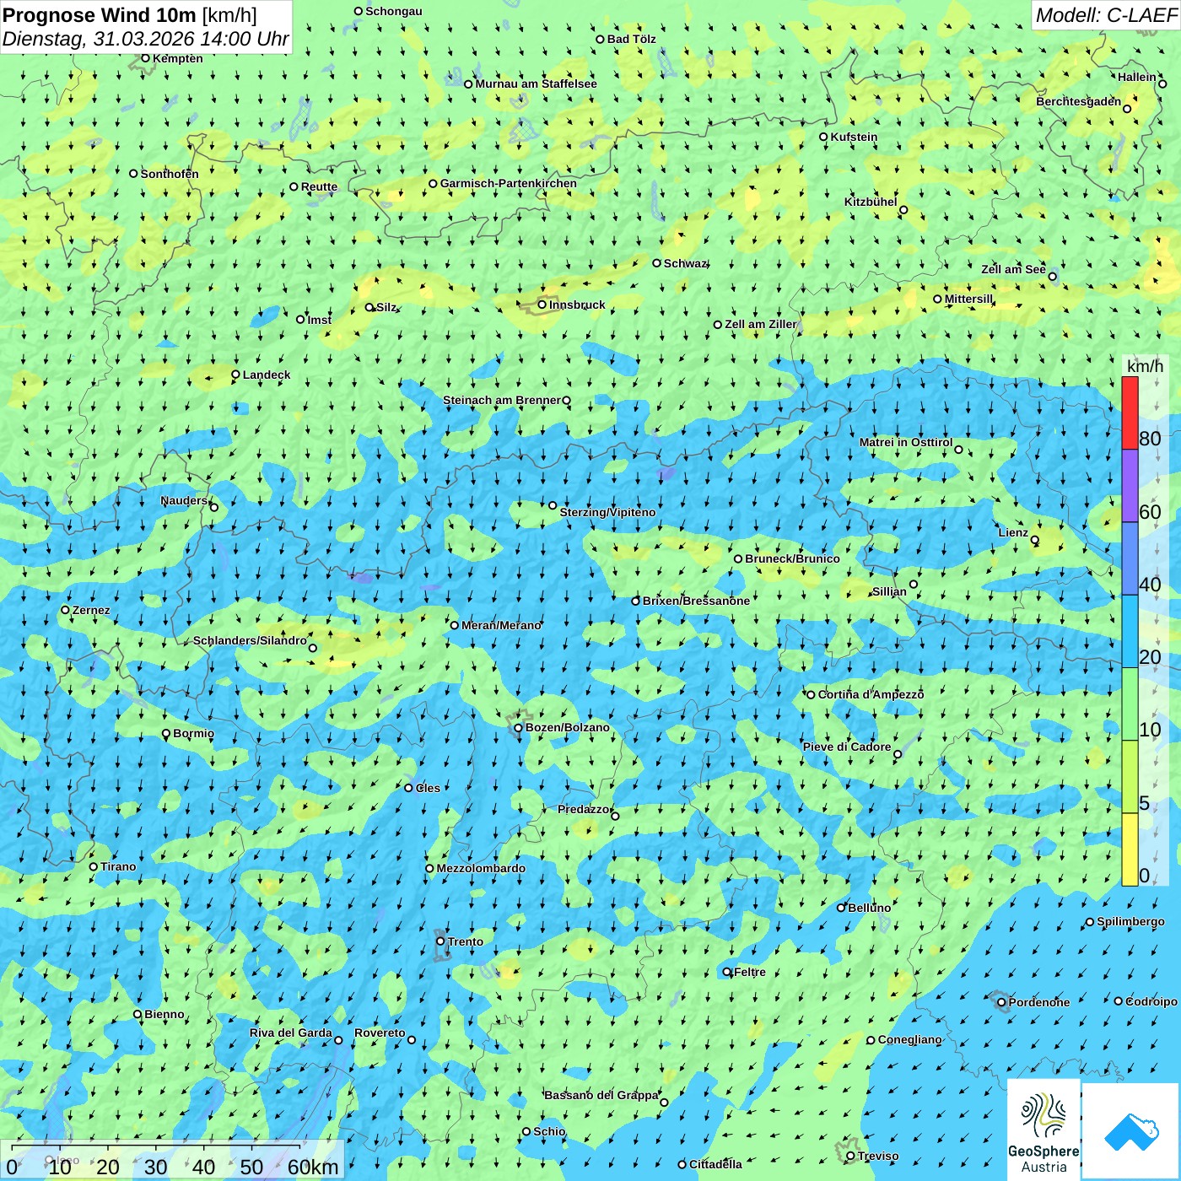Image resolution: width=1181 pixels, height=1181 pixels.
Task: Click the 'Pieve di Cadore' label
Action: tap(847, 747)
